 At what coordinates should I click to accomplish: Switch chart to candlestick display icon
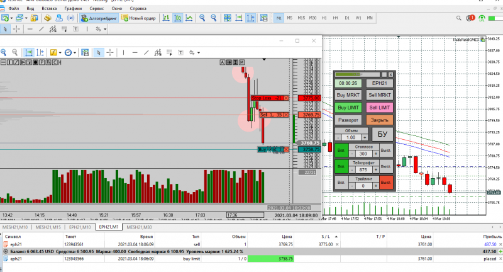(177, 19)
